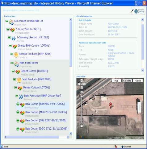Select Gul Ahmed Textile Mills Ltd entry
The image size is (147, 149).
pos(29,21)
